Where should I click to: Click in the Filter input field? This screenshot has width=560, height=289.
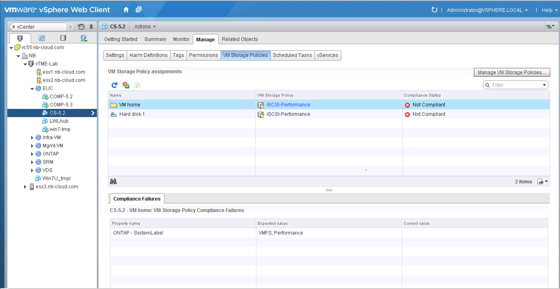[515, 85]
